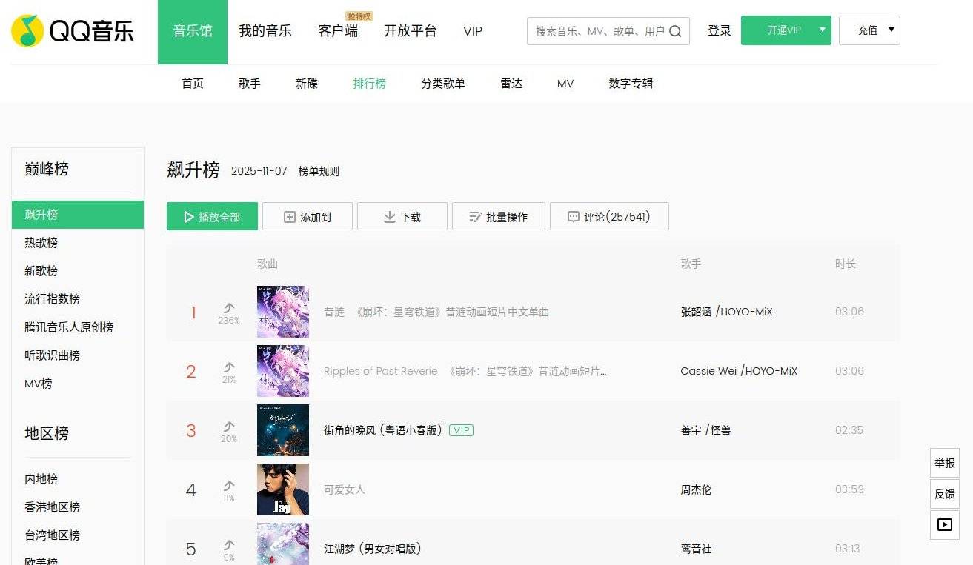Click the 下载 download button

point(402,217)
